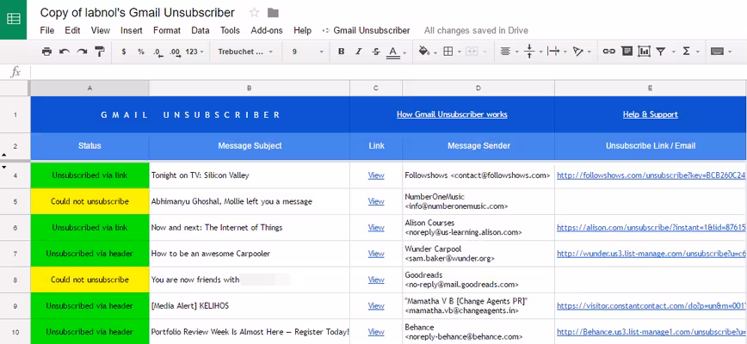Click the insert link icon

pyautogui.click(x=608, y=52)
